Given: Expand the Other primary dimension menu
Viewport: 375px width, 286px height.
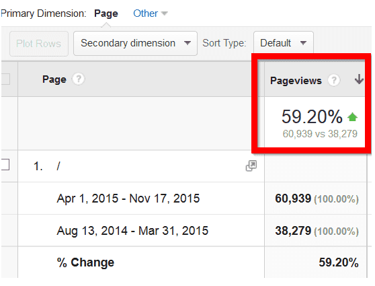Looking at the screenshot, I should (151, 13).
